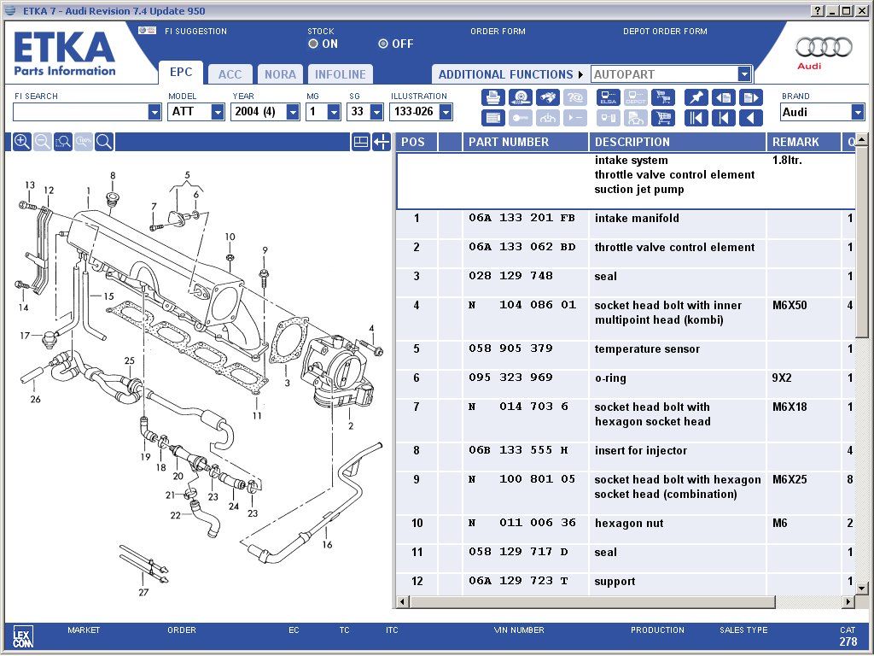Viewport: 874px width, 656px height.
Task: Open the NORA tab
Action: pyautogui.click(x=280, y=74)
